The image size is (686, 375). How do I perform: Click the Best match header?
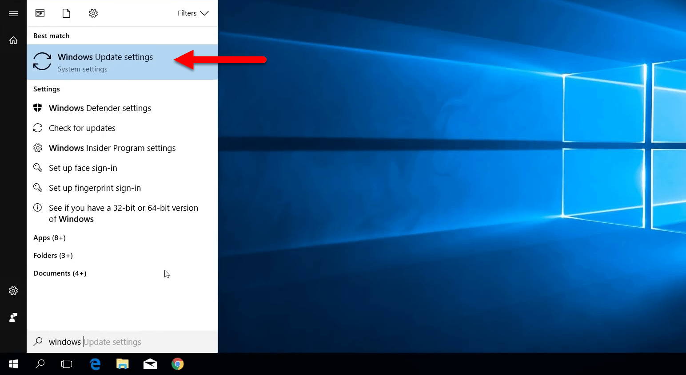[x=52, y=36]
